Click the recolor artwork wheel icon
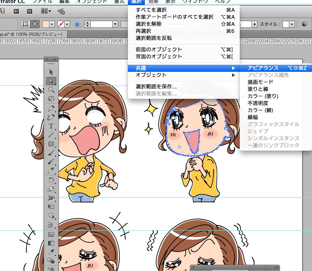 305,24
